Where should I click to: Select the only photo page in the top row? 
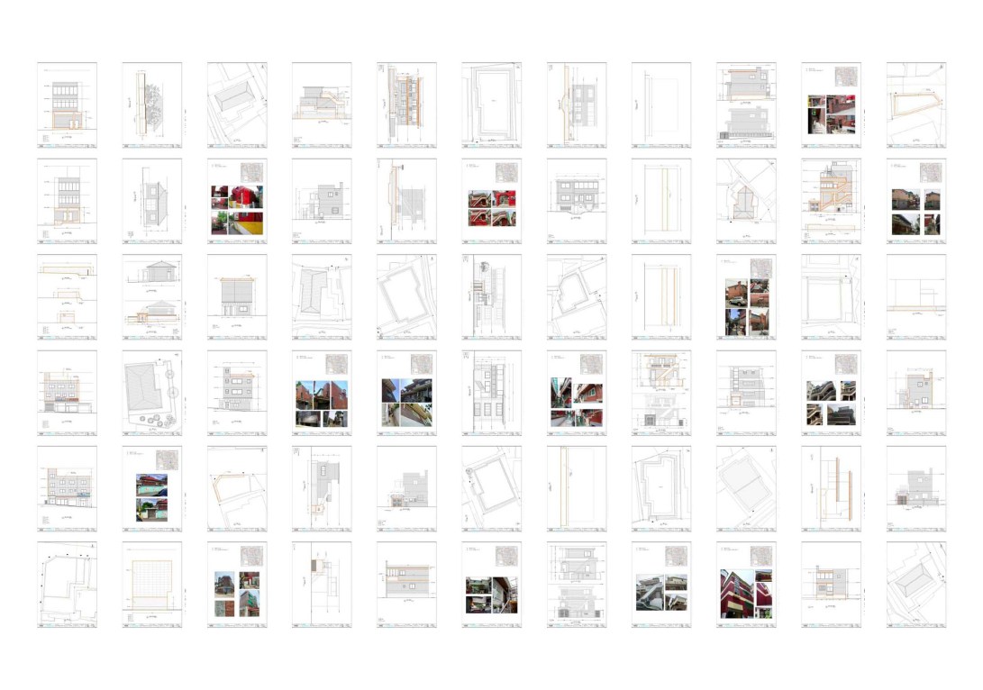coord(831,105)
